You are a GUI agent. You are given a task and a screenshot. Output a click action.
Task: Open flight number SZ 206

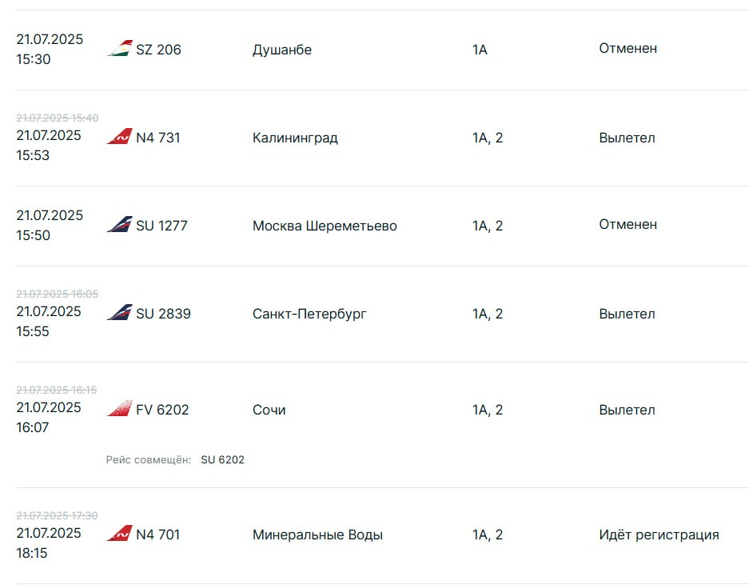[x=158, y=50]
